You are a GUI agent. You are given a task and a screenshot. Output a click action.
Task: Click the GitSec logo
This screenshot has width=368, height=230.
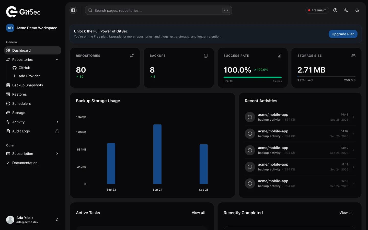[23, 12]
